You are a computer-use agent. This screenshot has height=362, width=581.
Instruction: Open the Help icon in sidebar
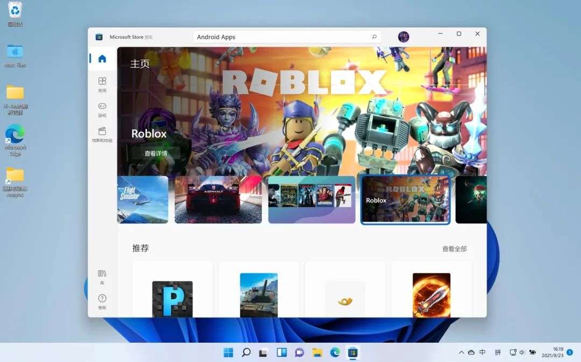click(102, 301)
